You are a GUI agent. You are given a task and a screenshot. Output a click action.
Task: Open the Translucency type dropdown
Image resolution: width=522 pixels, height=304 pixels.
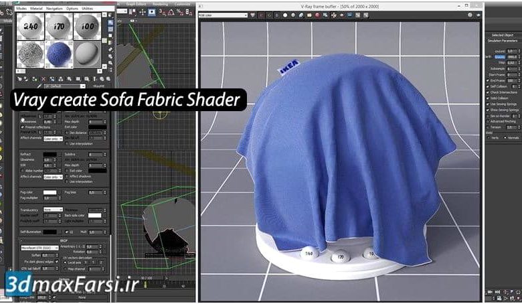tap(54, 210)
